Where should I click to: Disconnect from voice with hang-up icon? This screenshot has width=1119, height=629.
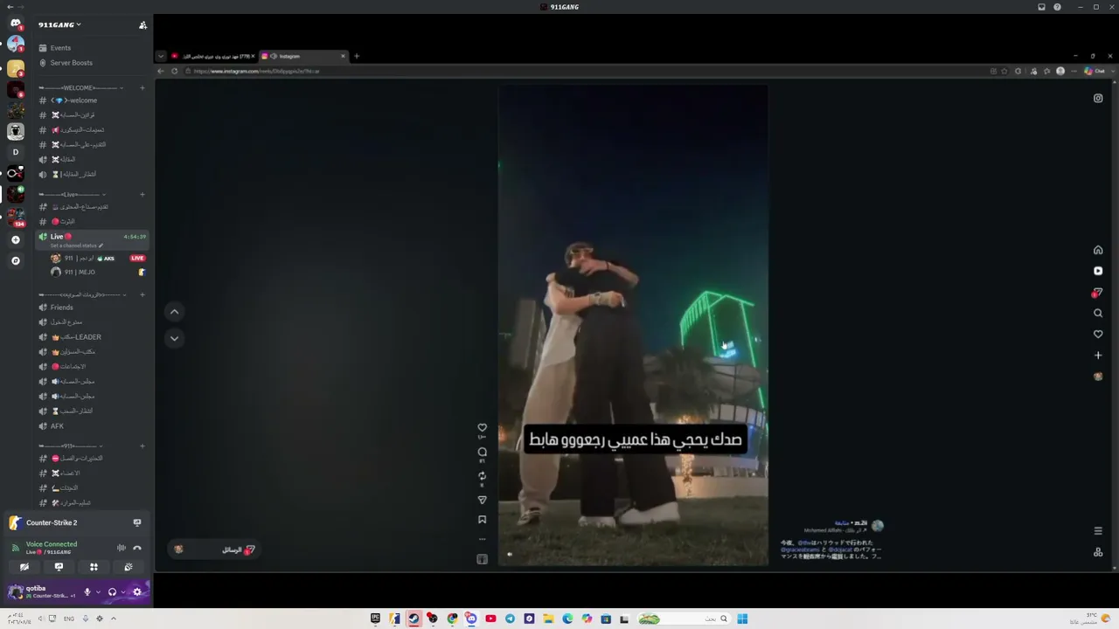[137, 548]
